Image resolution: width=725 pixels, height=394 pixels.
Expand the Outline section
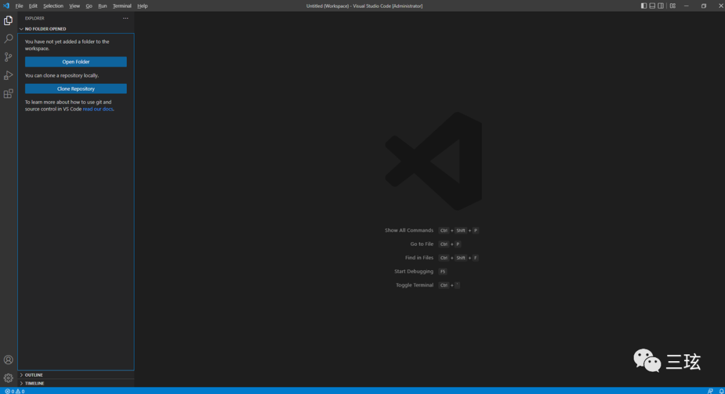click(34, 375)
